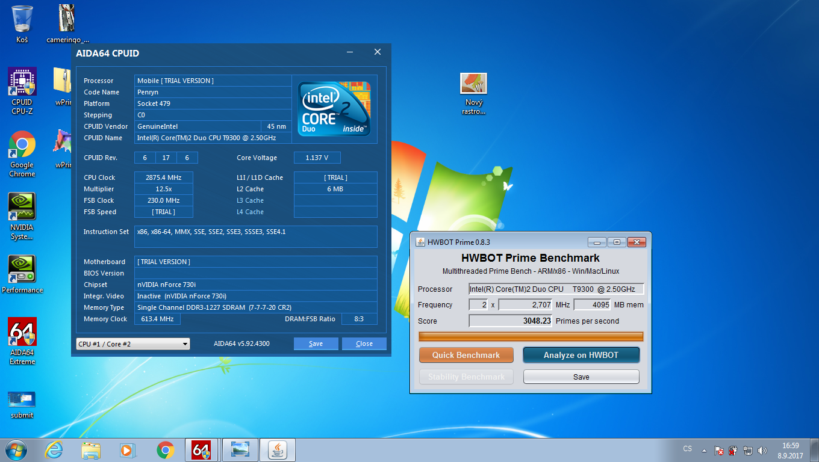Viewport: 819px width, 462px height.
Task: Click the Java icon in HWBOT Prime title bar
Action: [x=420, y=242]
